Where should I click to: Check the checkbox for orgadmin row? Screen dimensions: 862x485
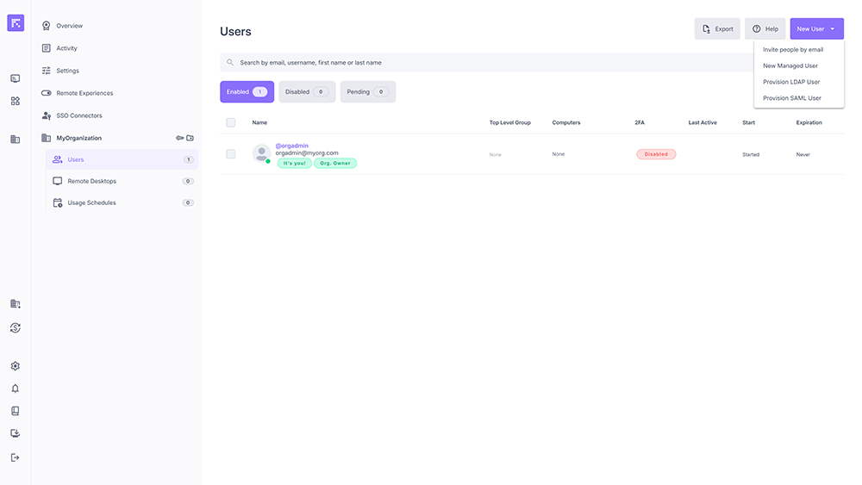[x=230, y=154]
